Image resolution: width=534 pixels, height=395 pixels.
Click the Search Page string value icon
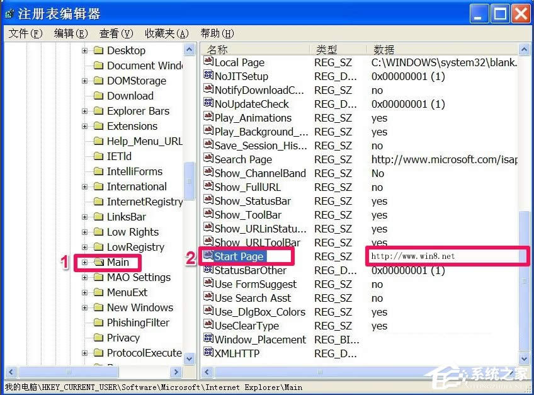tap(208, 159)
